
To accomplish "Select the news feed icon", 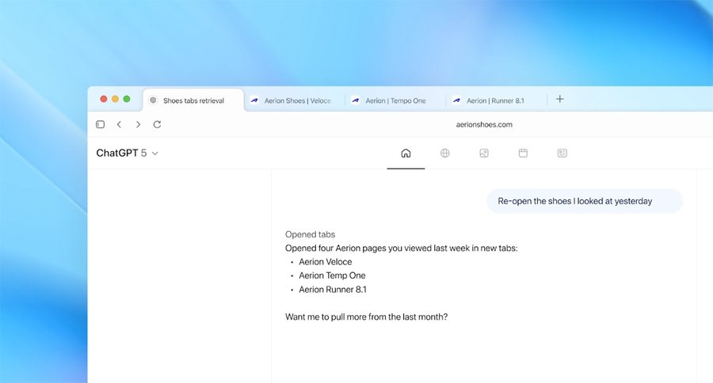I will (562, 153).
